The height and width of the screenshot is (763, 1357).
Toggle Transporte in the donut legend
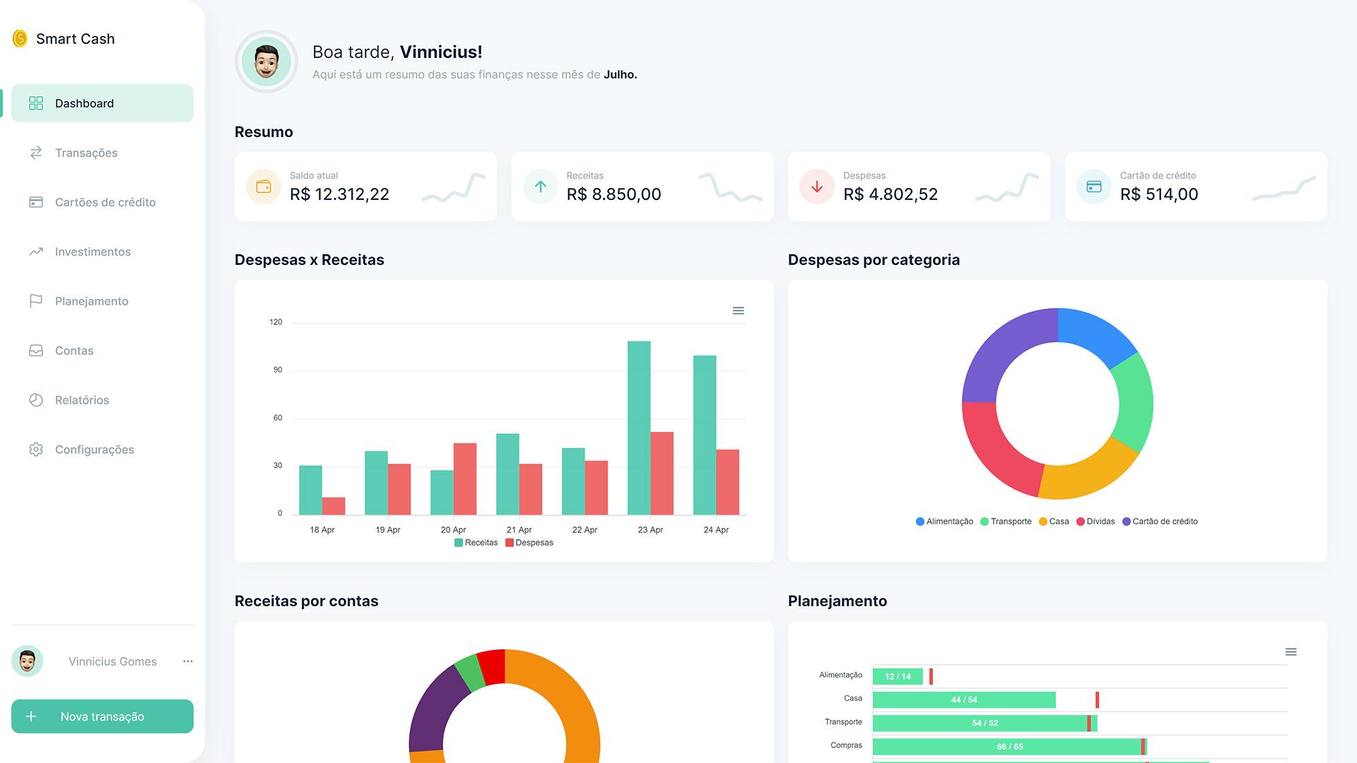tap(1006, 521)
